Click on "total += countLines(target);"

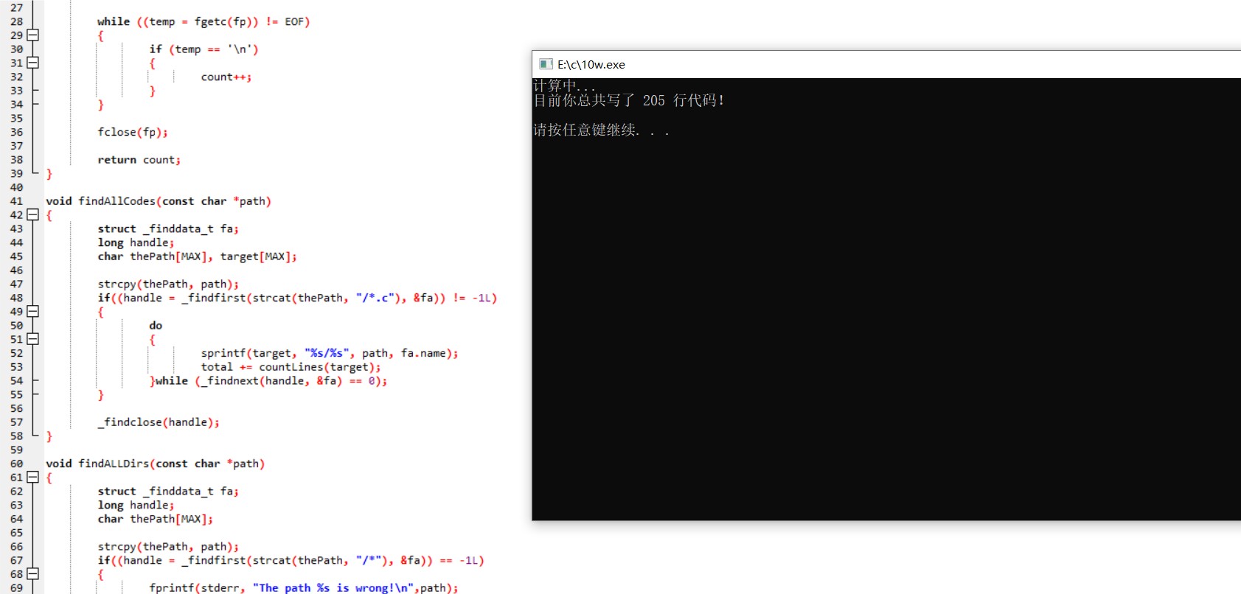(x=291, y=367)
